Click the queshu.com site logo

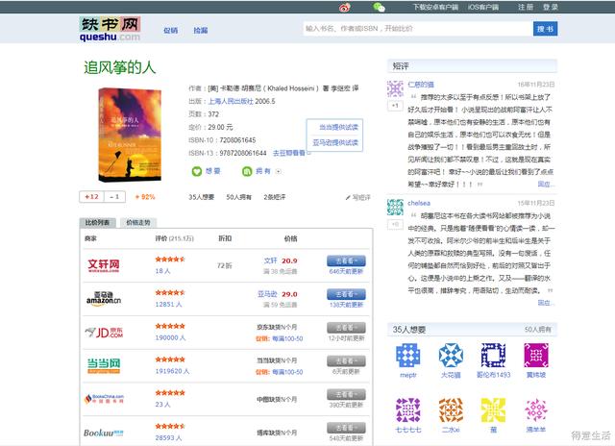pos(110,29)
